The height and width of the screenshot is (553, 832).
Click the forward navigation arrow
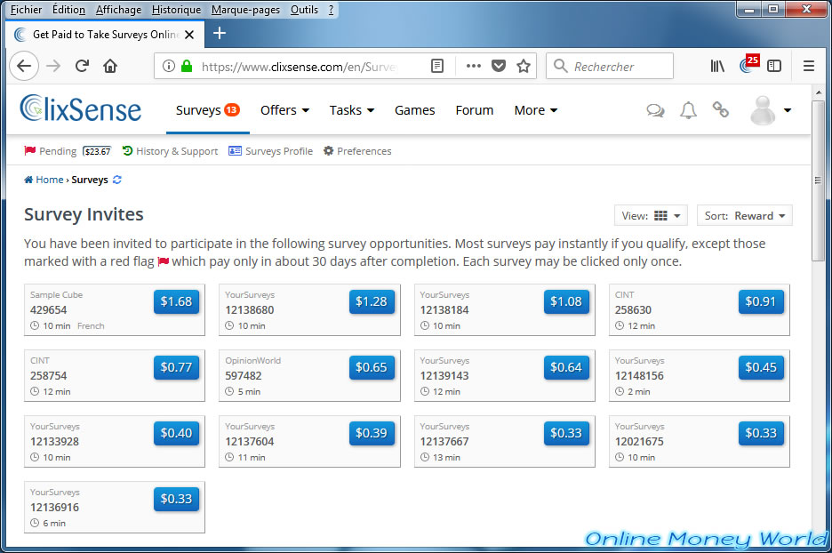pyautogui.click(x=53, y=66)
